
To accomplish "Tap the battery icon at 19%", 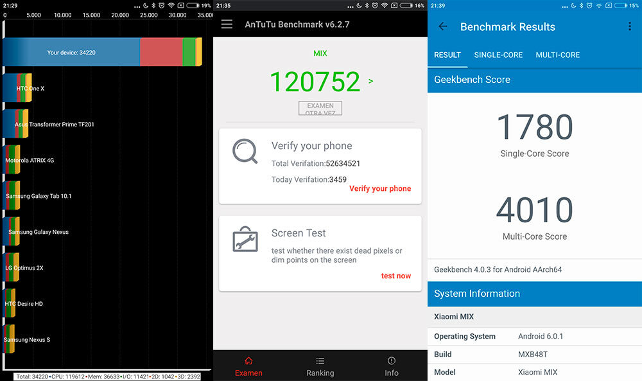I will coord(193,6).
